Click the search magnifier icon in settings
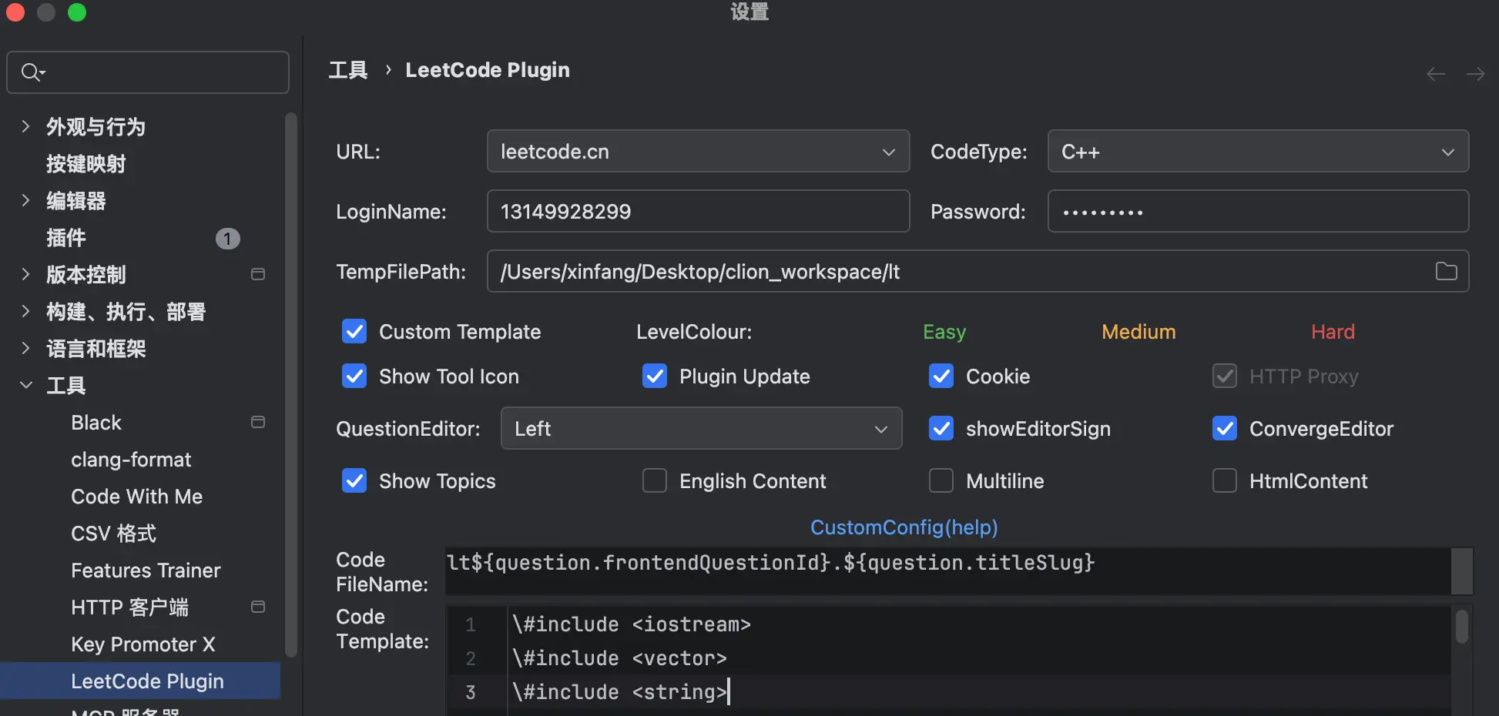Screen dimensions: 1499x716 pyautogui.click(x=32, y=72)
